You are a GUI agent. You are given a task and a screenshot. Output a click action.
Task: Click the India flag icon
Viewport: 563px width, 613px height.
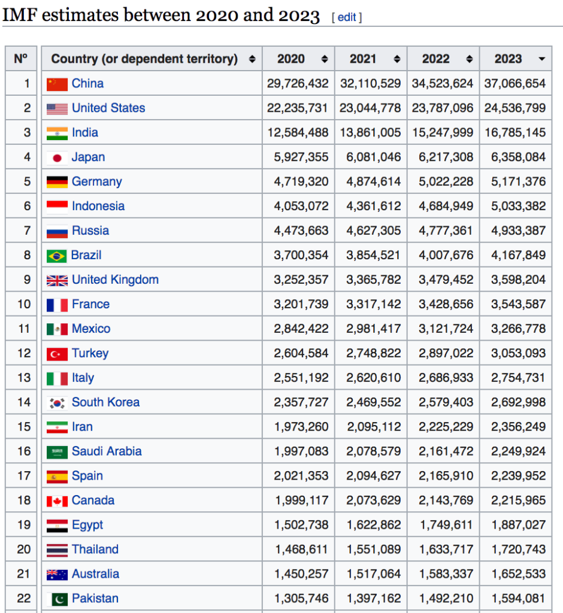tap(57, 133)
